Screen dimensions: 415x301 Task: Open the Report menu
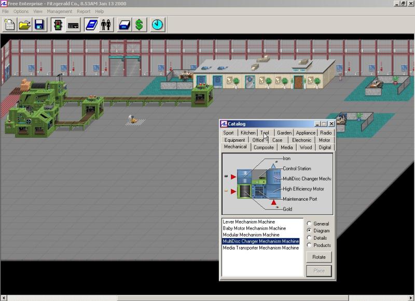point(84,11)
